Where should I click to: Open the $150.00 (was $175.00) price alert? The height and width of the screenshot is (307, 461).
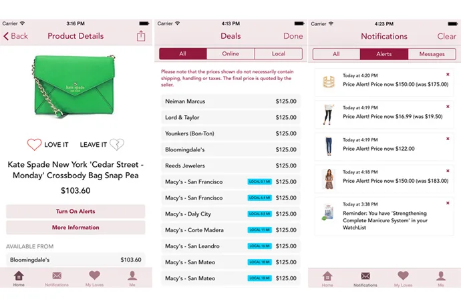384,82
